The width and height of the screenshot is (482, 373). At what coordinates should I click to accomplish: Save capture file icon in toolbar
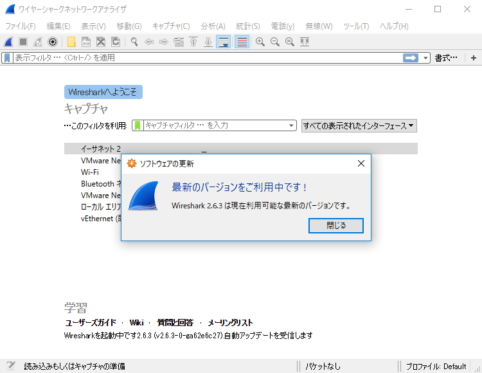tap(86, 42)
